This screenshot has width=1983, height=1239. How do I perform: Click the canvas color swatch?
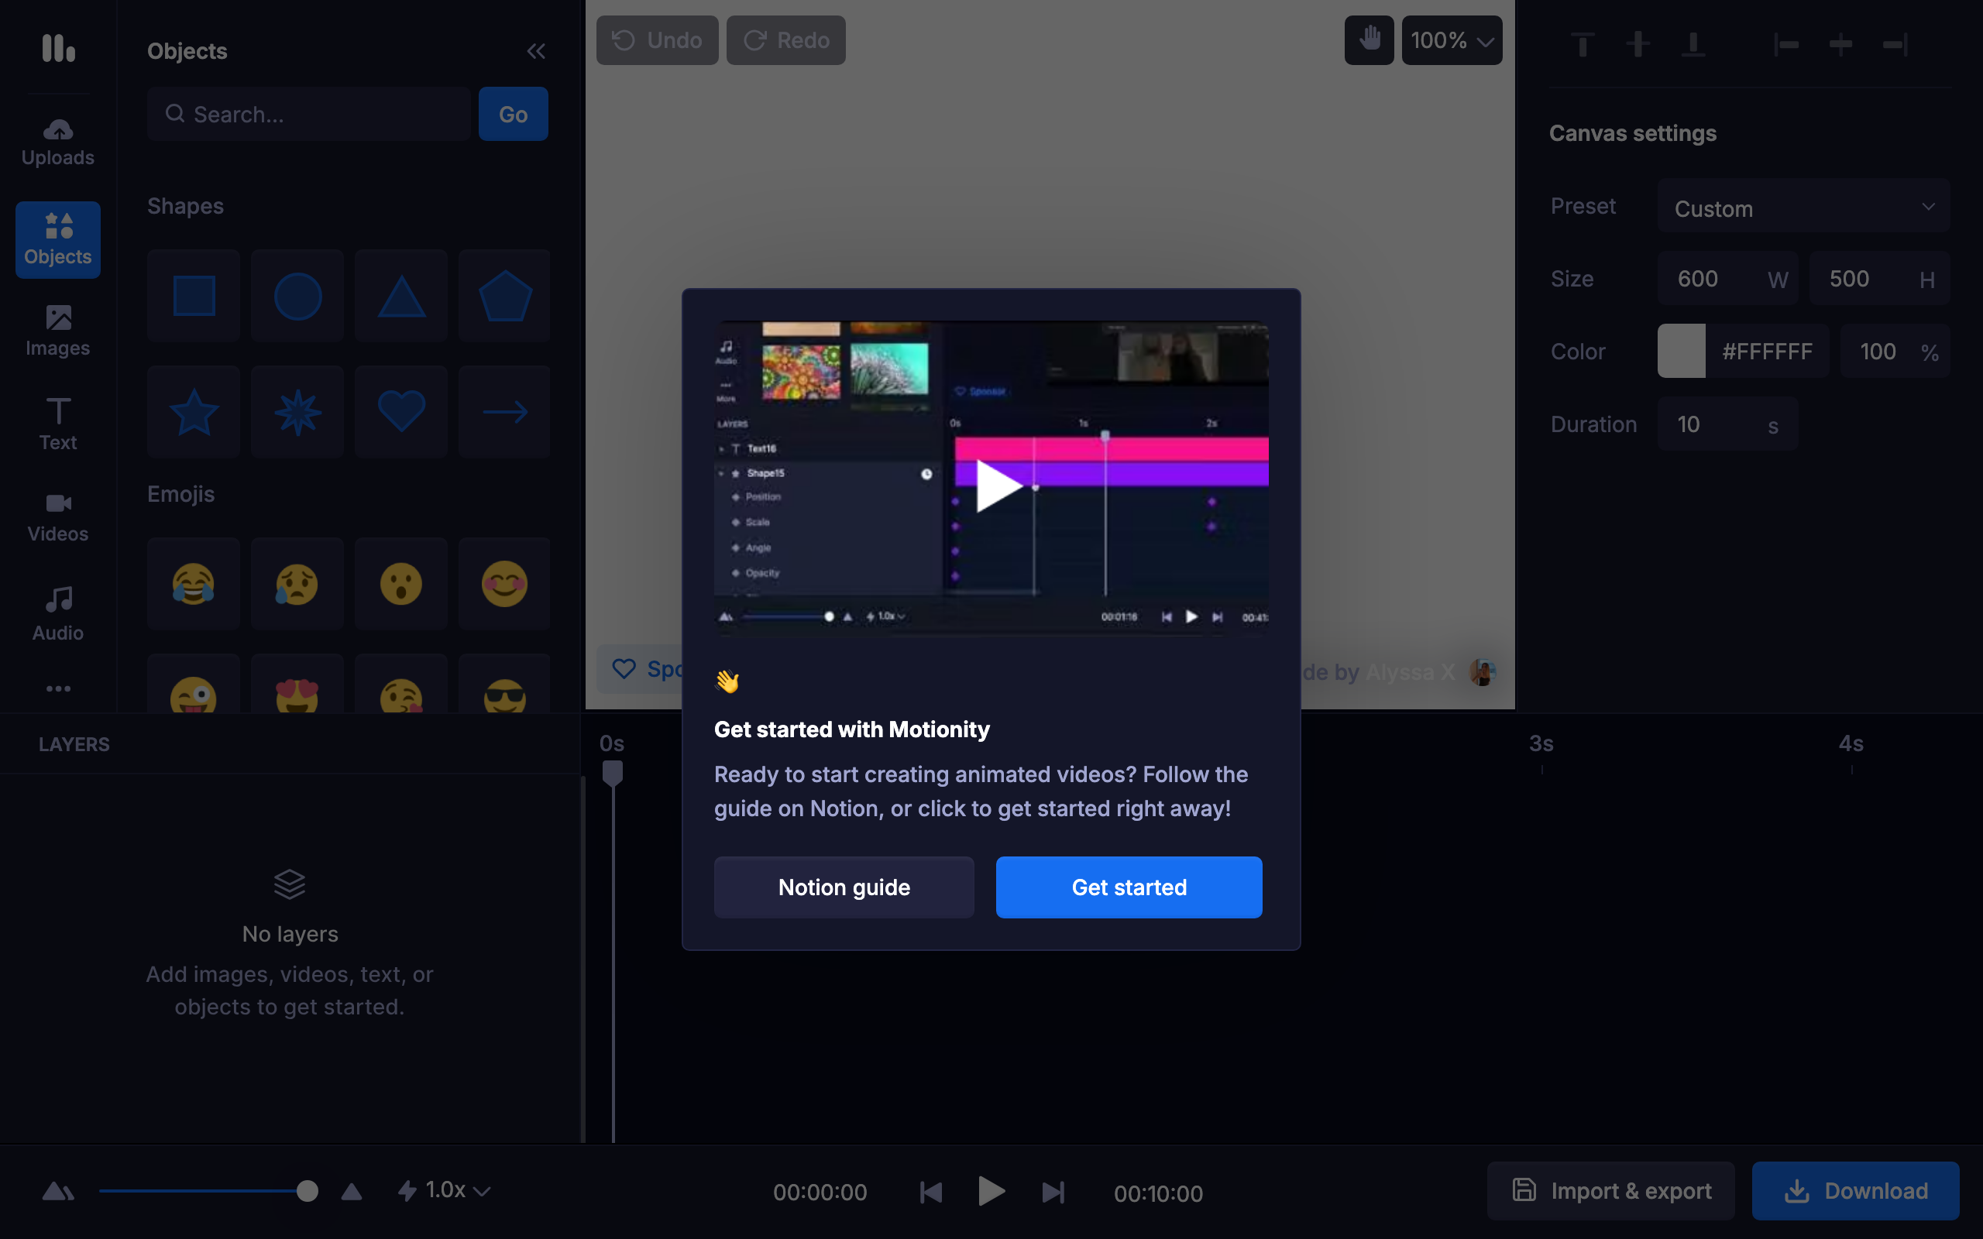coord(1681,352)
